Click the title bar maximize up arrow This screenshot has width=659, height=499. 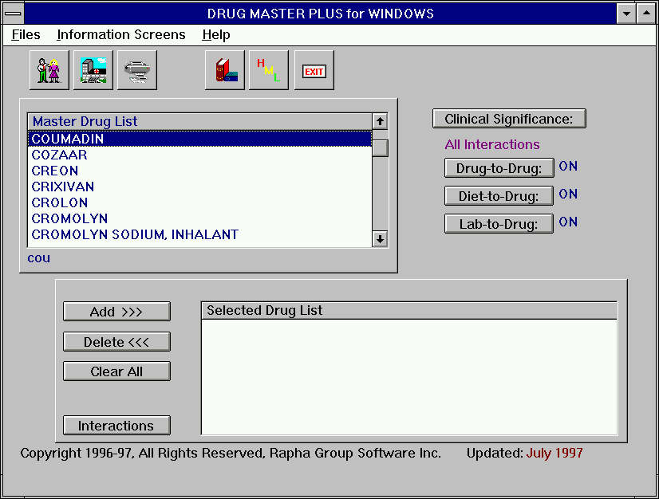[x=646, y=14]
